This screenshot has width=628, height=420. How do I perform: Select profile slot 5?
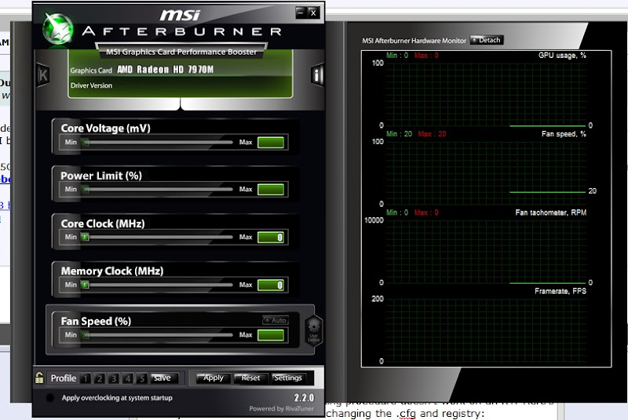[x=142, y=378]
